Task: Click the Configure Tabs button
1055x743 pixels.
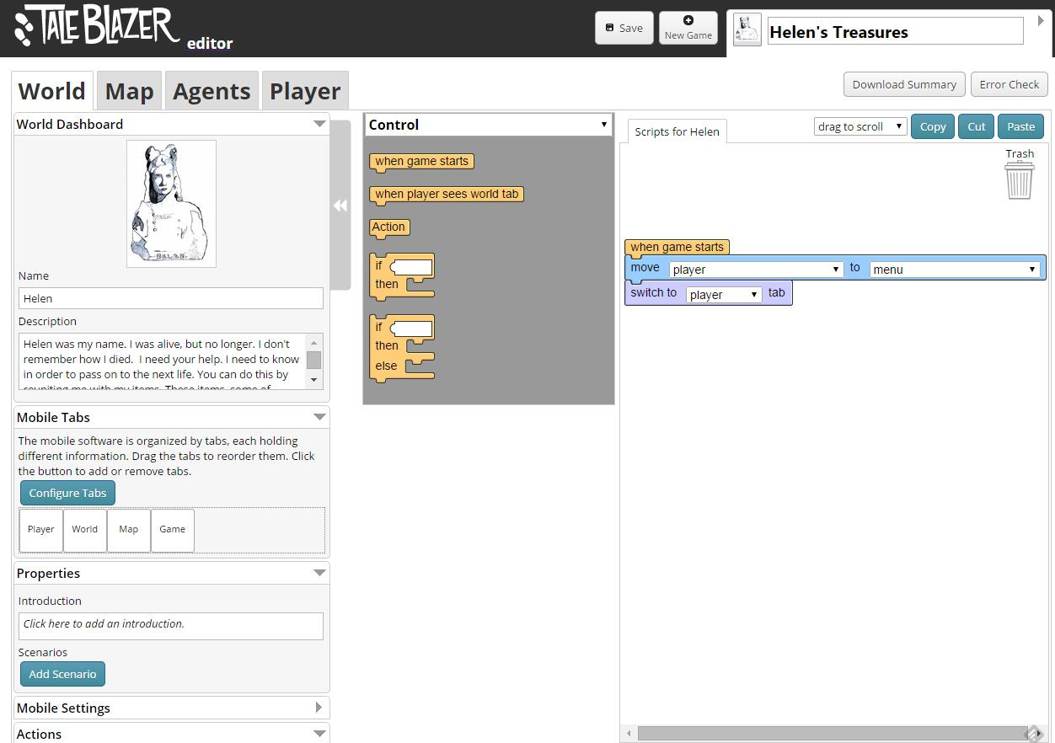Action: coord(67,493)
